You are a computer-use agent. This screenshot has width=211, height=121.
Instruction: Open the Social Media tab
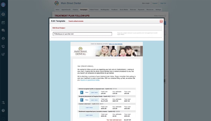[x=124, y=10]
